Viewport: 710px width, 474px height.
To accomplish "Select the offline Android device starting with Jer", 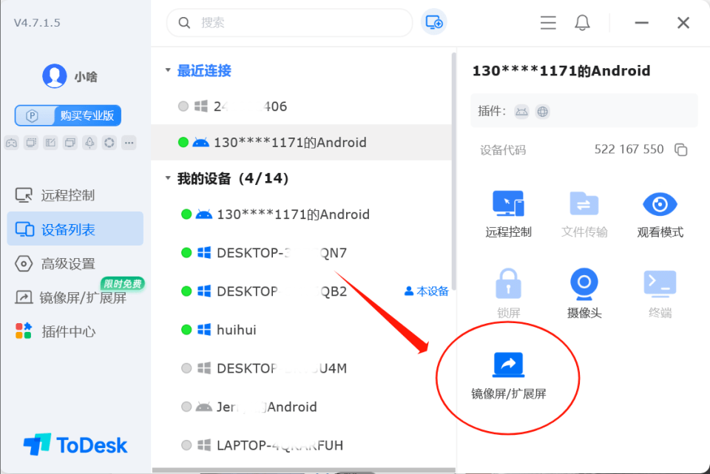I will pyautogui.click(x=302, y=407).
